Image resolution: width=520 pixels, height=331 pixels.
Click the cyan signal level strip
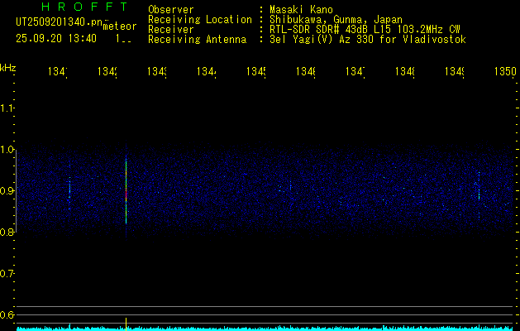point(265,329)
